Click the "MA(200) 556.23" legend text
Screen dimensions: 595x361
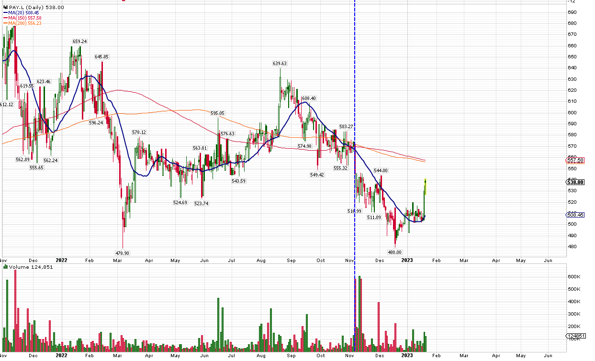click(25, 23)
